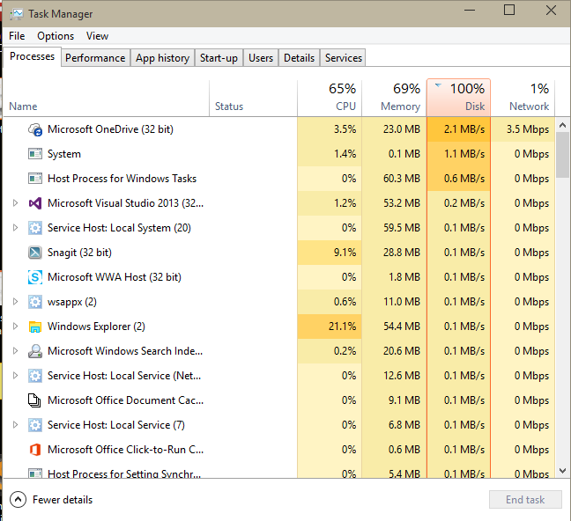Click the System process icon
The width and height of the screenshot is (571, 521).
[35, 154]
